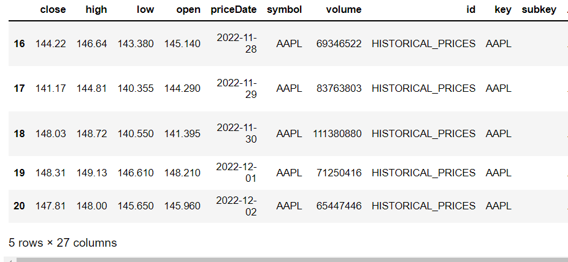Click the high value 148.00

tap(91, 206)
